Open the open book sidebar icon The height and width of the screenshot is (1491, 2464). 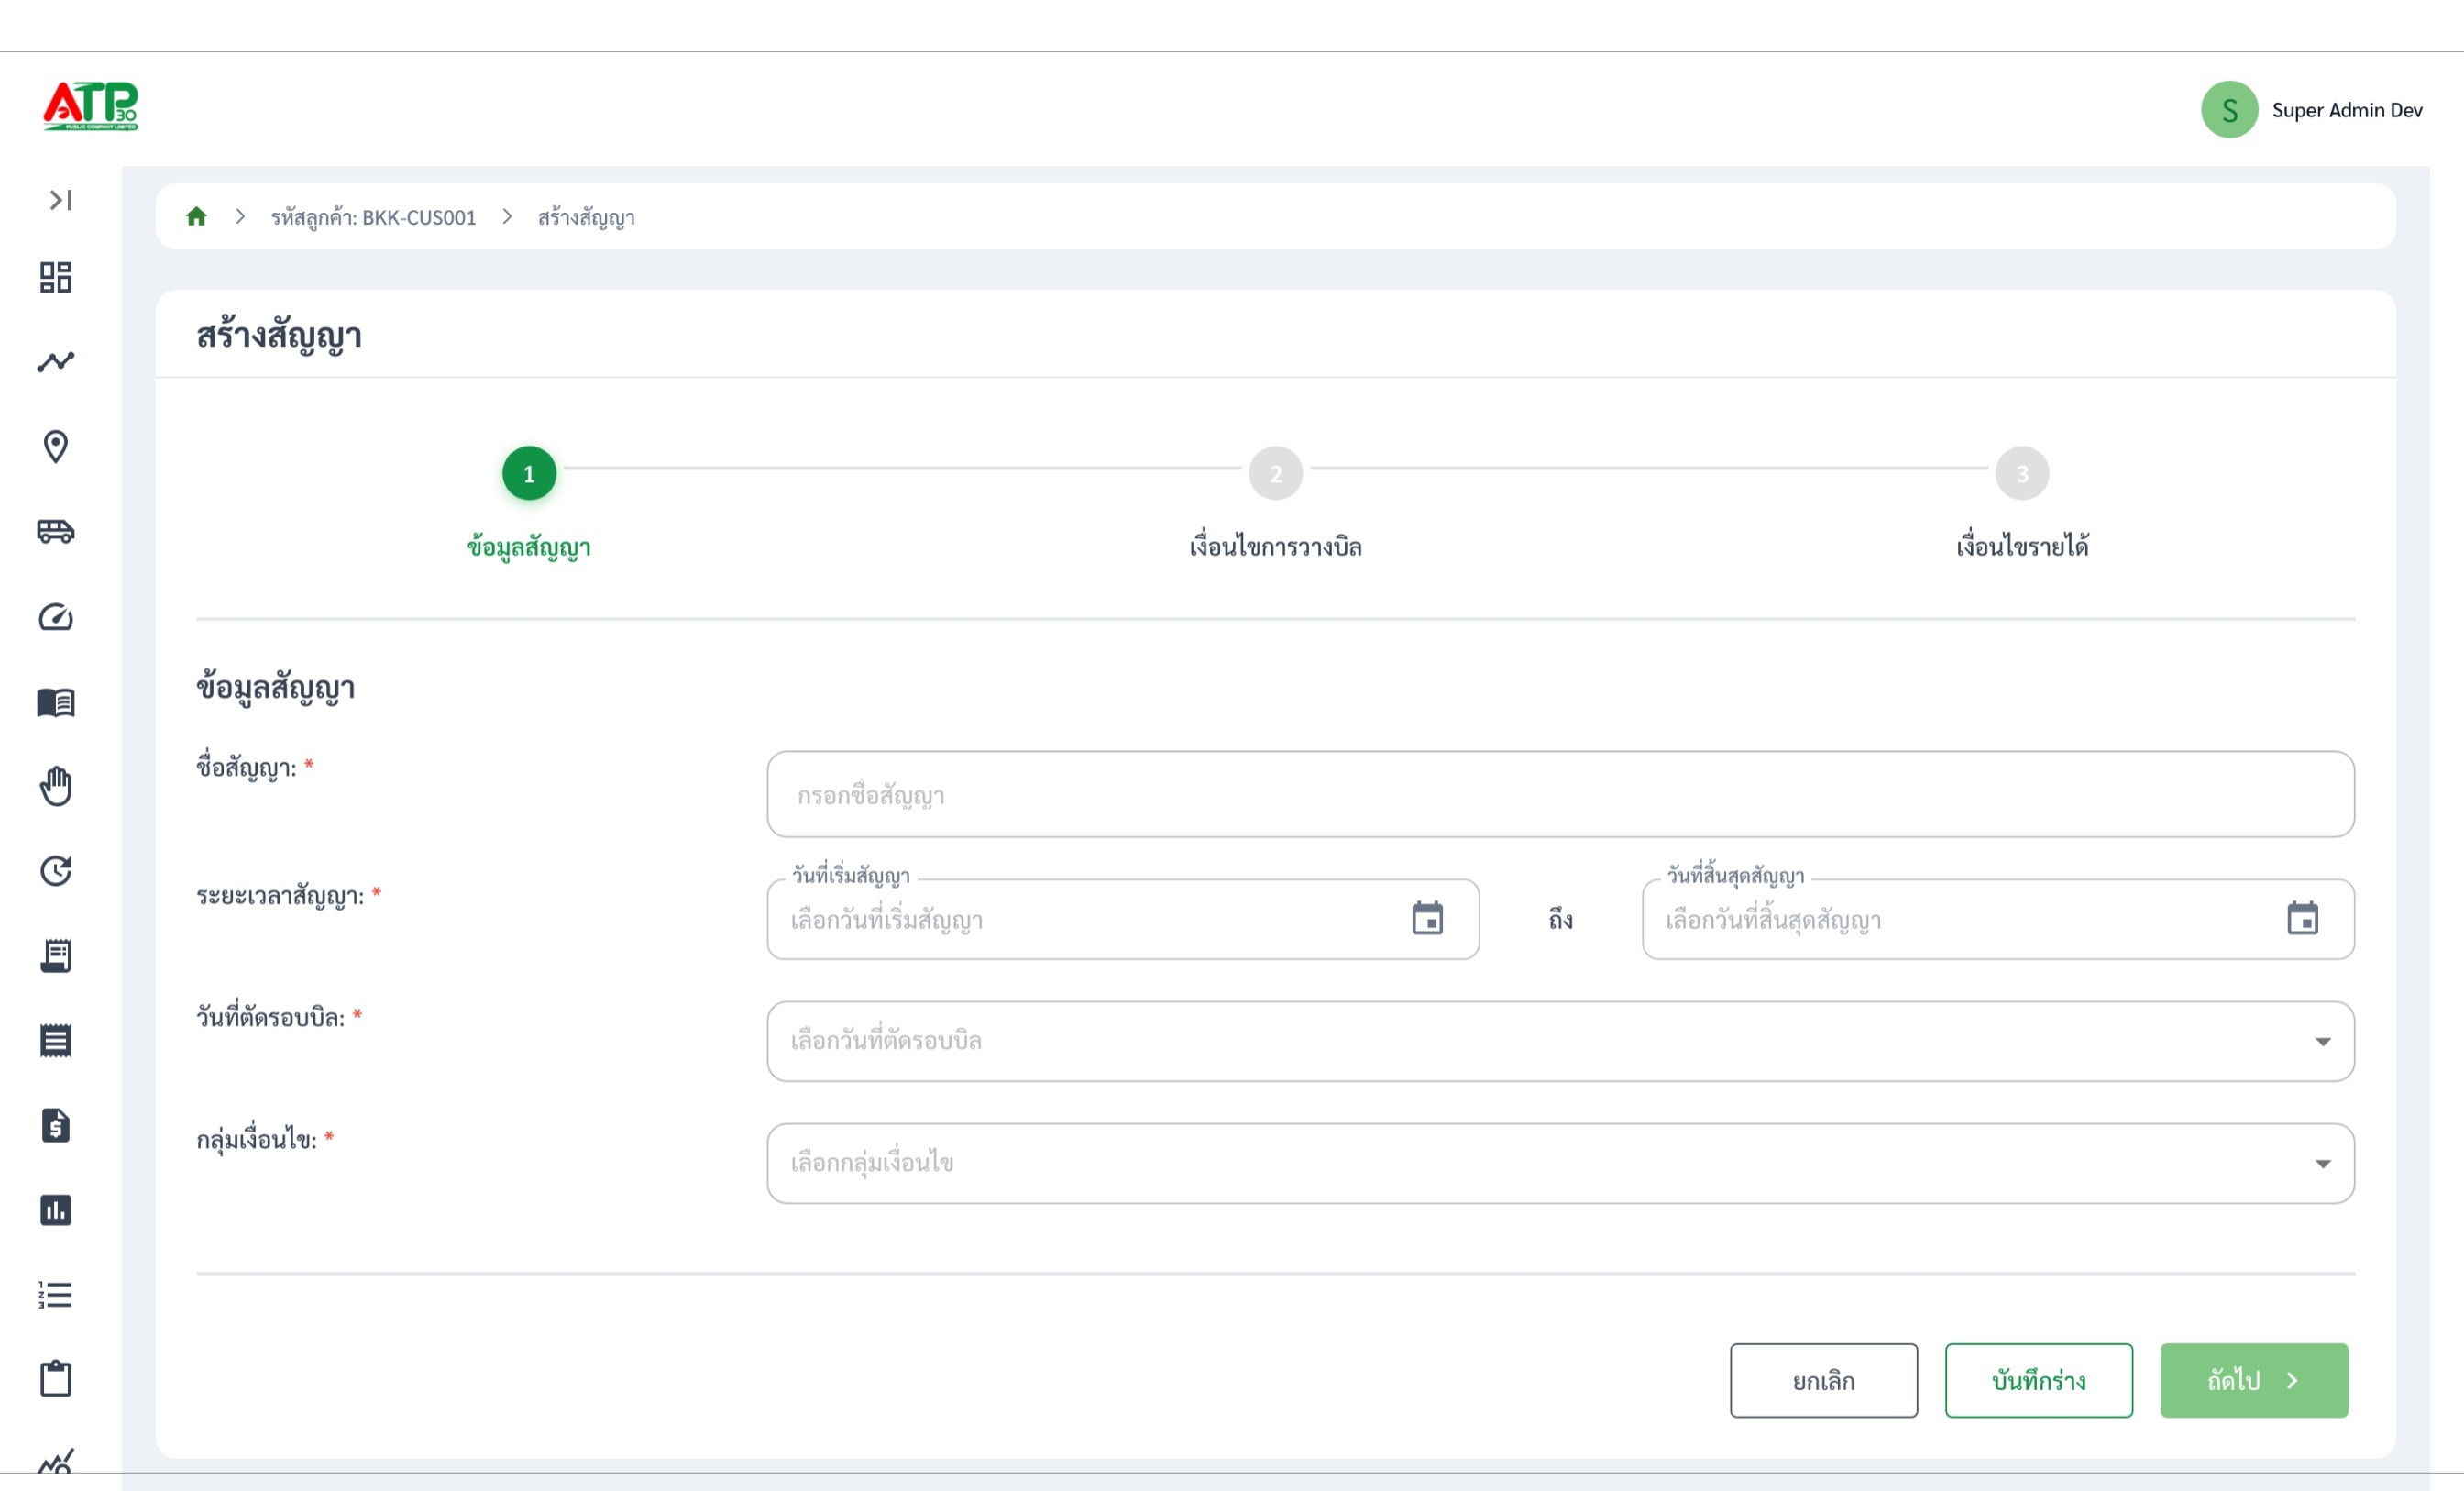click(x=56, y=701)
